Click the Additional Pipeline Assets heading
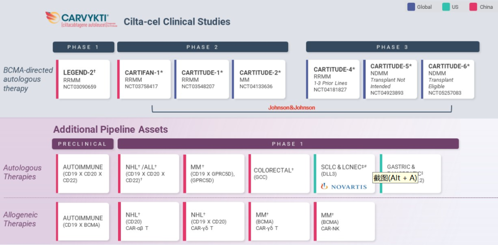498x245 pixels. (x=111, y=129)
